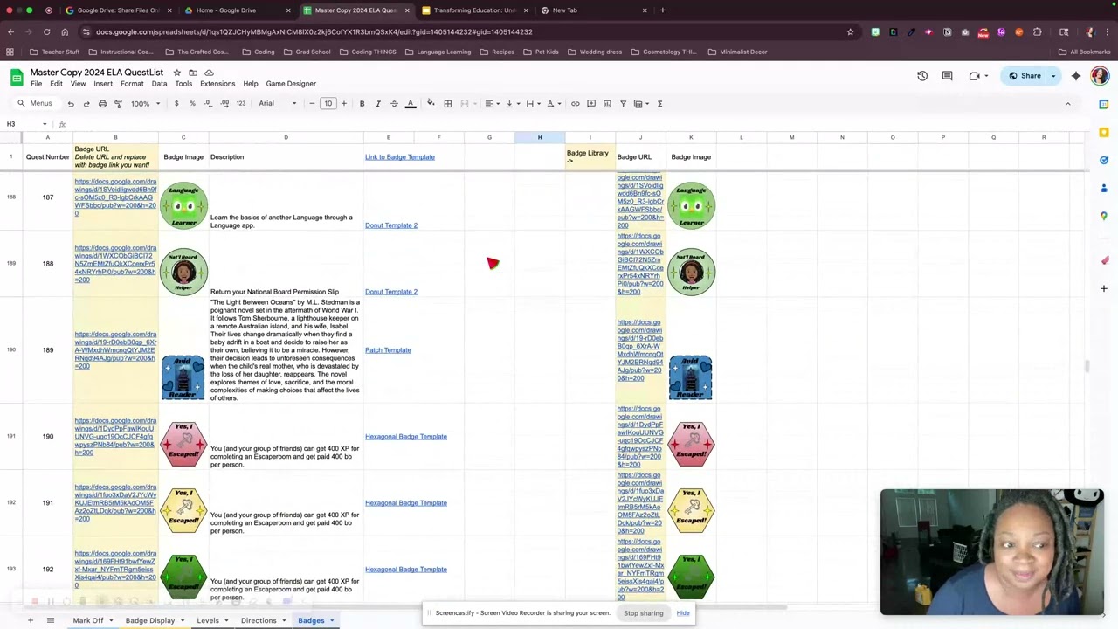Click the Share button
The width and height of the screenshot is (1118, 629).
click(x=1025, y=76)
